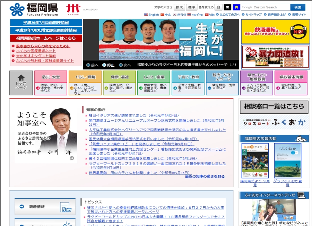Viewport: 312px width, 226px height.
Task: Switch language to English
Action: [151, 15]
